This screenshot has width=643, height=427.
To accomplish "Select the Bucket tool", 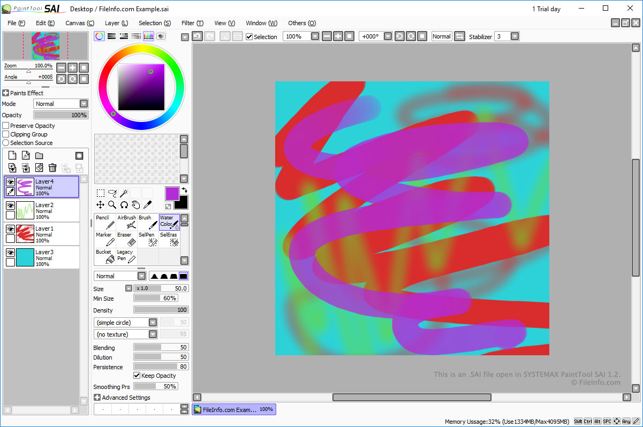I will [x=105, y=256].
